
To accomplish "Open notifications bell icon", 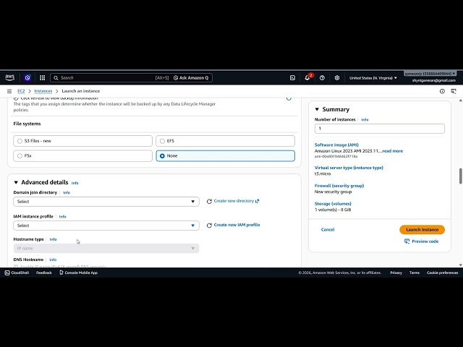I will [307, 78].
